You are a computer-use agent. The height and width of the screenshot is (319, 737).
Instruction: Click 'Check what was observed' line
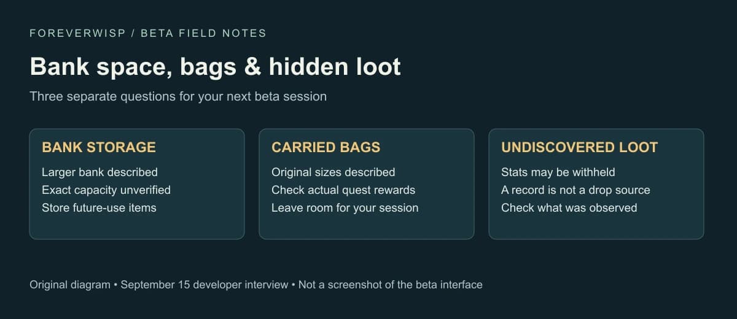569,207
